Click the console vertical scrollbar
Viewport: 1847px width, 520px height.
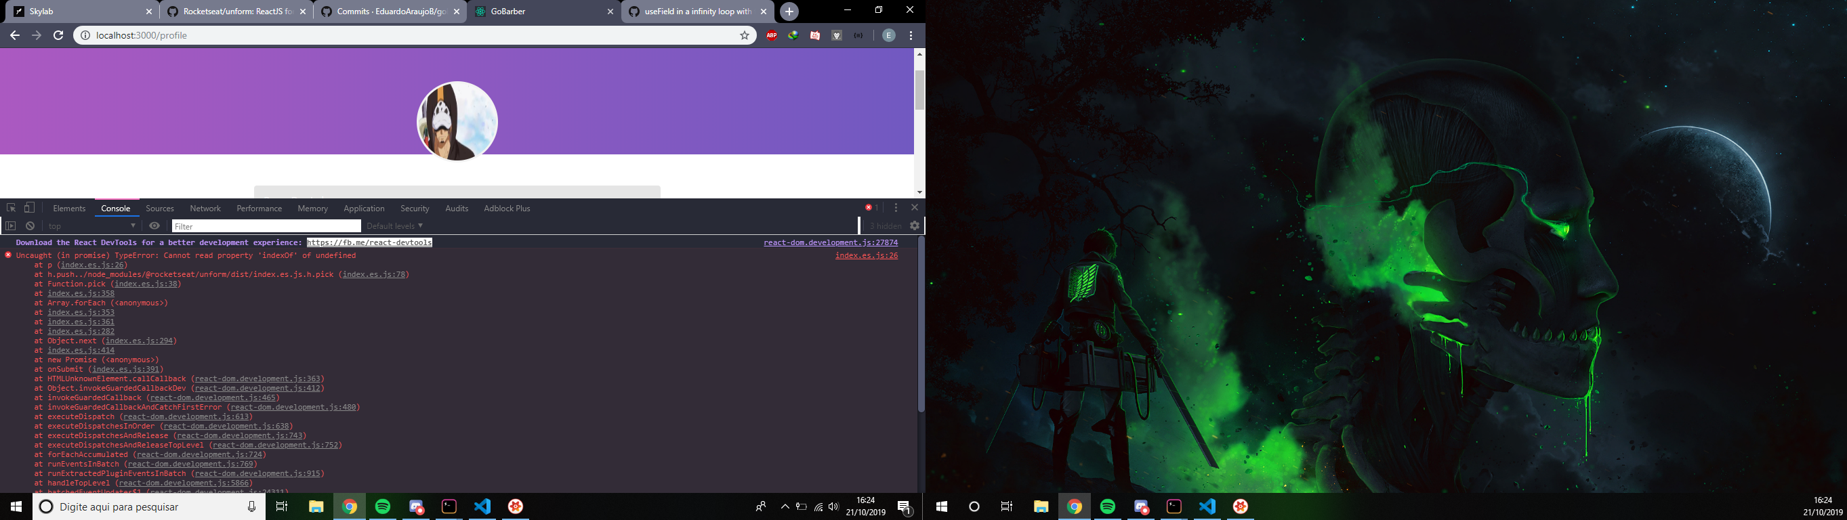(921, 324)
